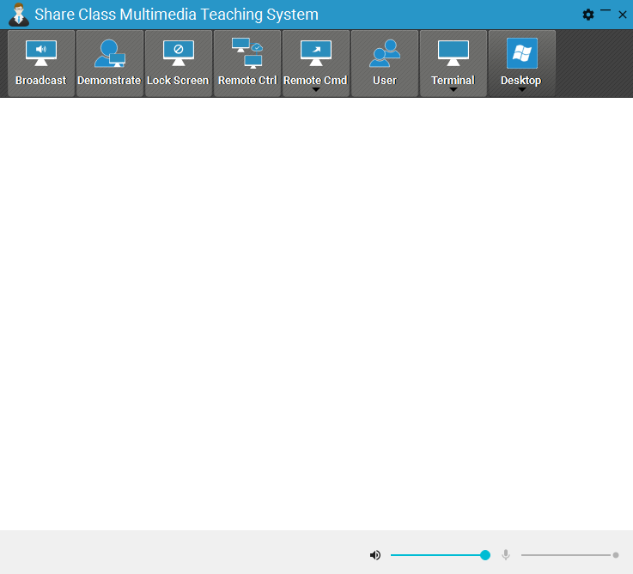The height and width of the screenshot is (574, 633).
Task: Open settings via the gear icon
Action: tap(588, 15)
